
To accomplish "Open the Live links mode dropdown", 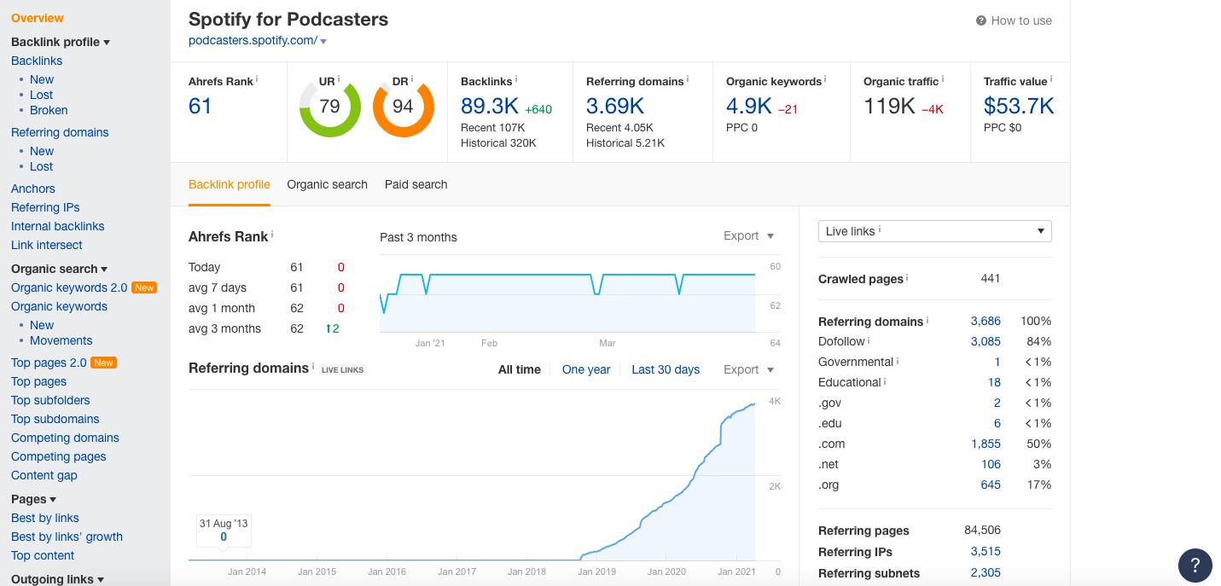I will click(x=934, y=231).
